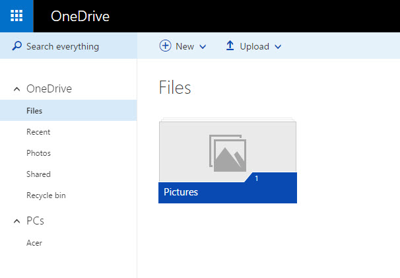This screenshot has width=400, height=278.
Task: Click the Pictures folder name label
Action: pyautogui.click(x=181, y=192)
